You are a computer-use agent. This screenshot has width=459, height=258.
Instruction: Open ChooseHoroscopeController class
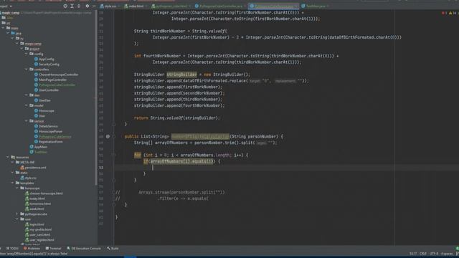coord(57,75)
